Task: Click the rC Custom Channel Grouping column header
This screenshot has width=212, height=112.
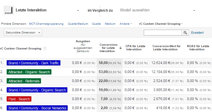Action: [x=21, y=49]
